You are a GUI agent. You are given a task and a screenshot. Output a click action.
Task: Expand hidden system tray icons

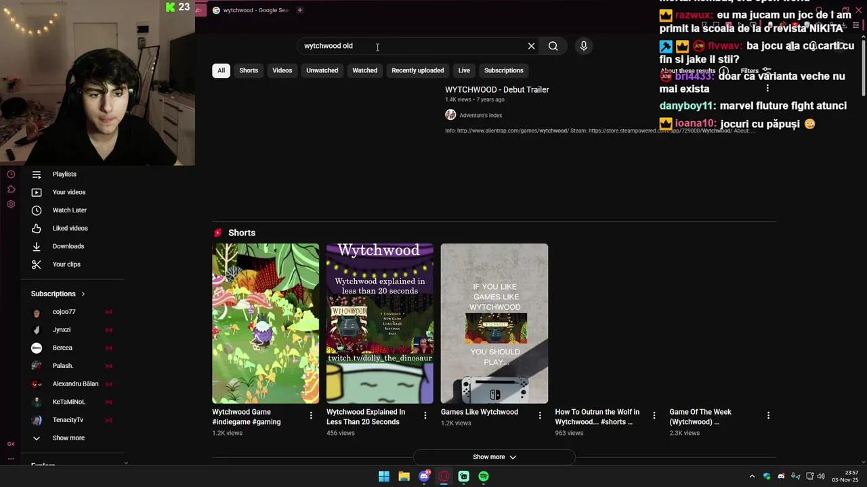point(752,476)
